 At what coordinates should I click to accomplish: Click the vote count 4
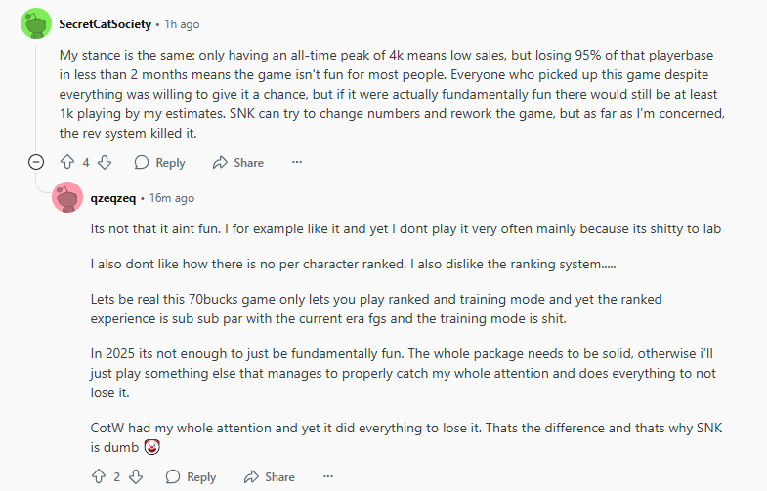[x=86, y=163]
